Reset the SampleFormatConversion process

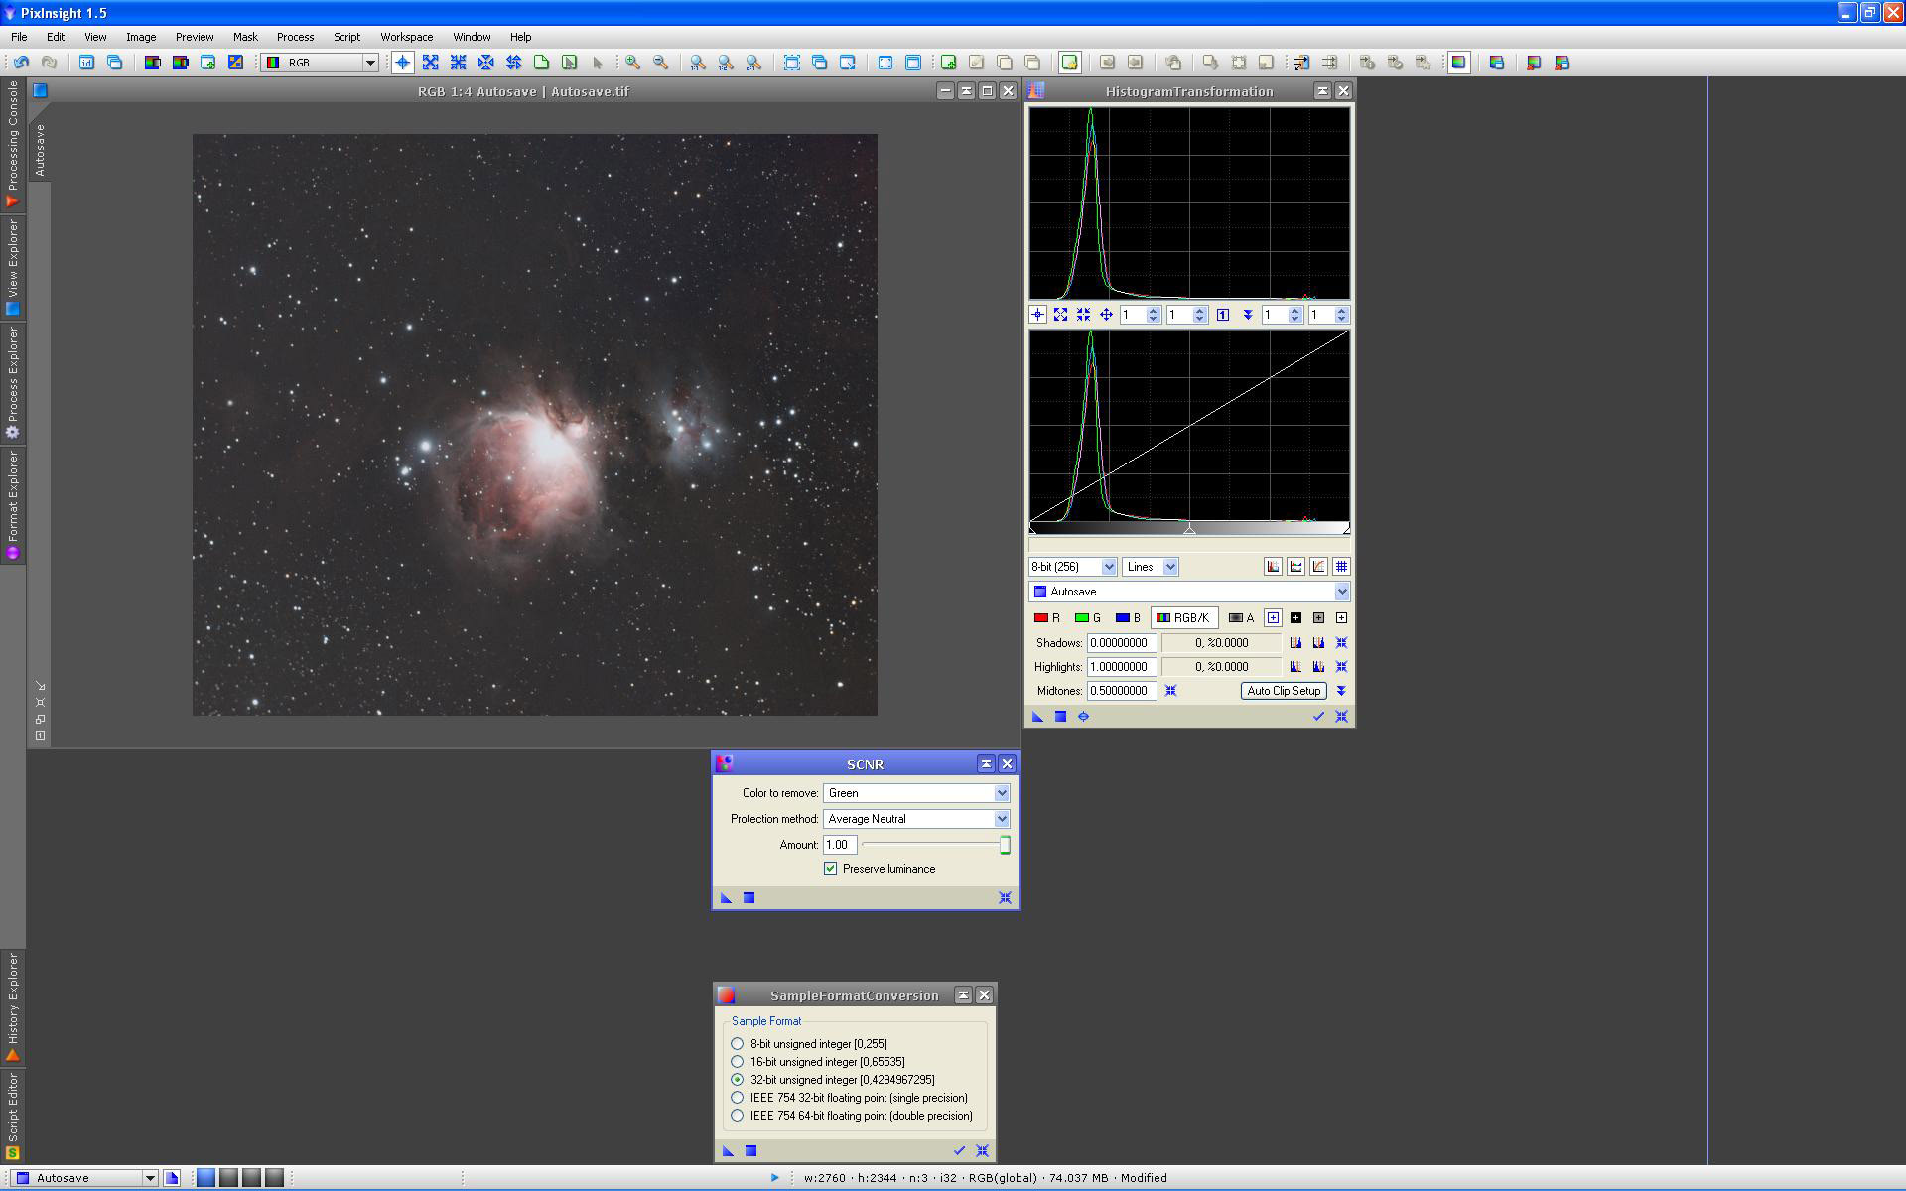point(982,1151)
